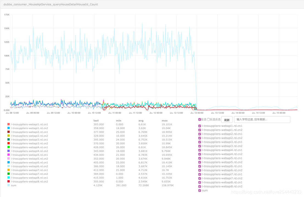Click the webapi1.rd.cn2 legend color swatch
Viewport: 304px width, 197px height.
(x=9, y=128)
